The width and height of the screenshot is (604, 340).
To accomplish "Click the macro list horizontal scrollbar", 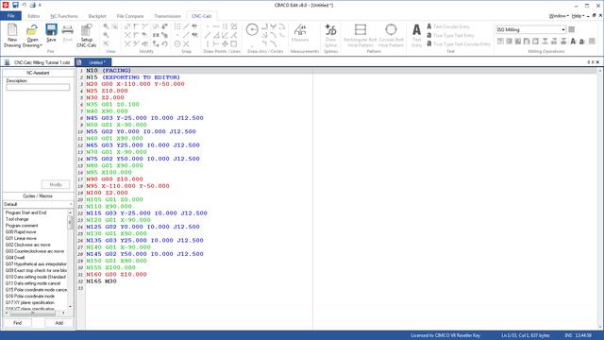I will pyautogui.click(x=35, y=313).
